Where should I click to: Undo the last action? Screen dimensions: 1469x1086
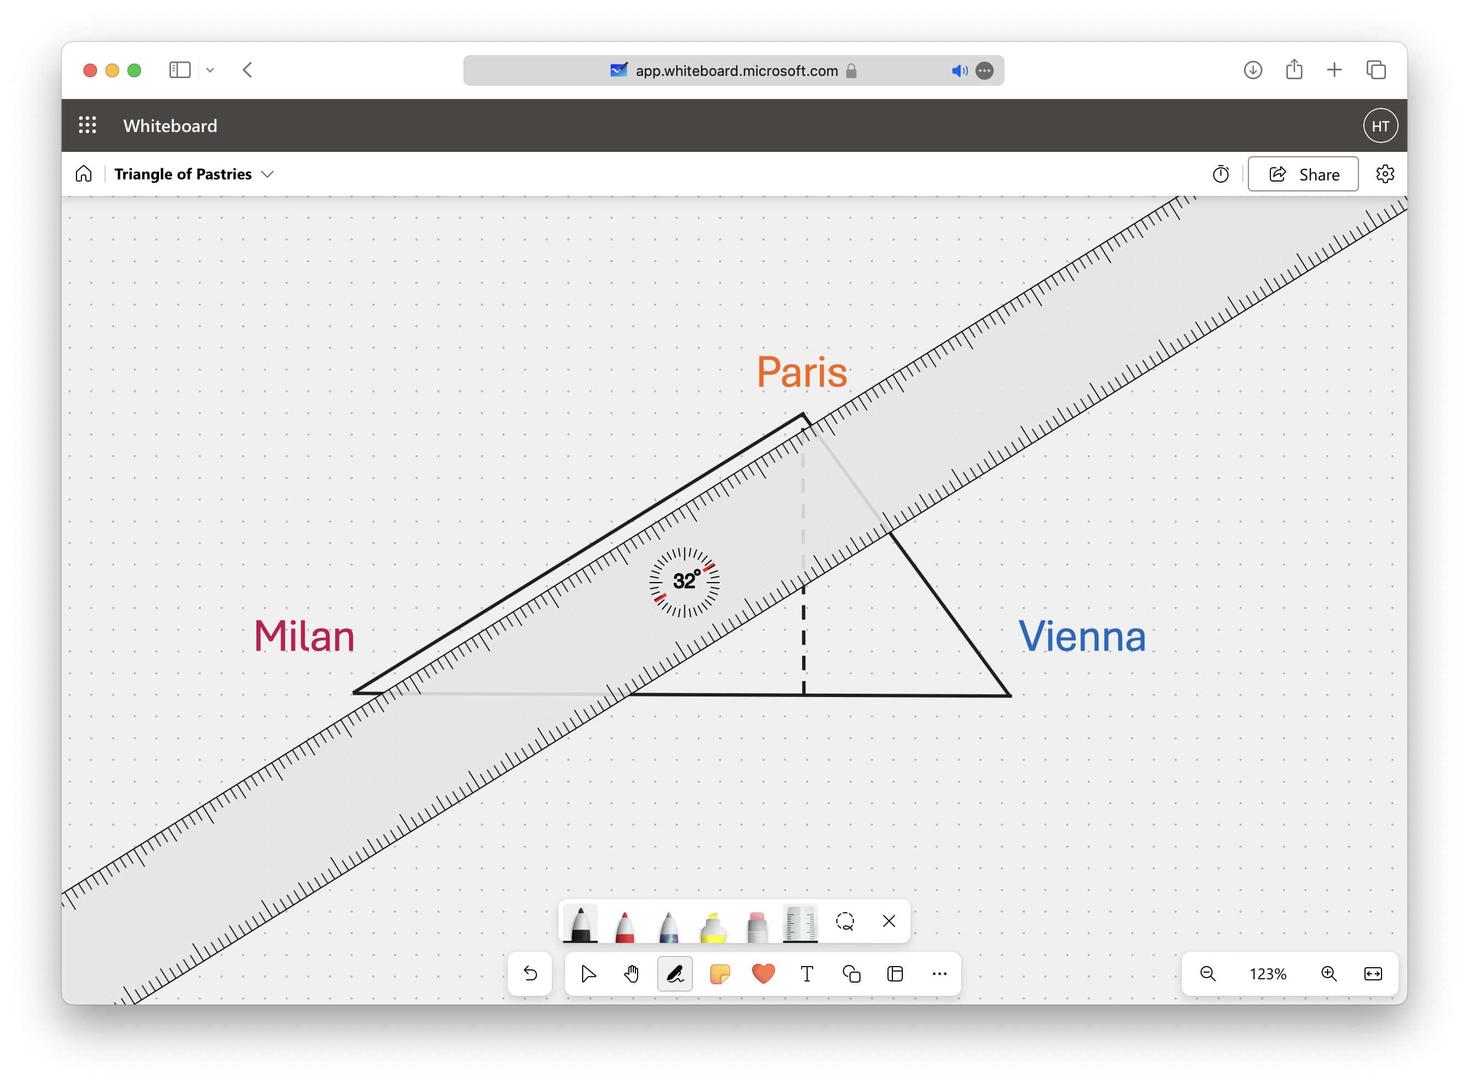pyautogui.click(x=530, y=974)
